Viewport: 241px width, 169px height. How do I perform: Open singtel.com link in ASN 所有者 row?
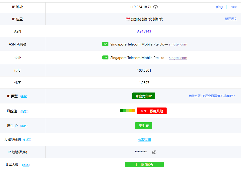tap(178, 44)
